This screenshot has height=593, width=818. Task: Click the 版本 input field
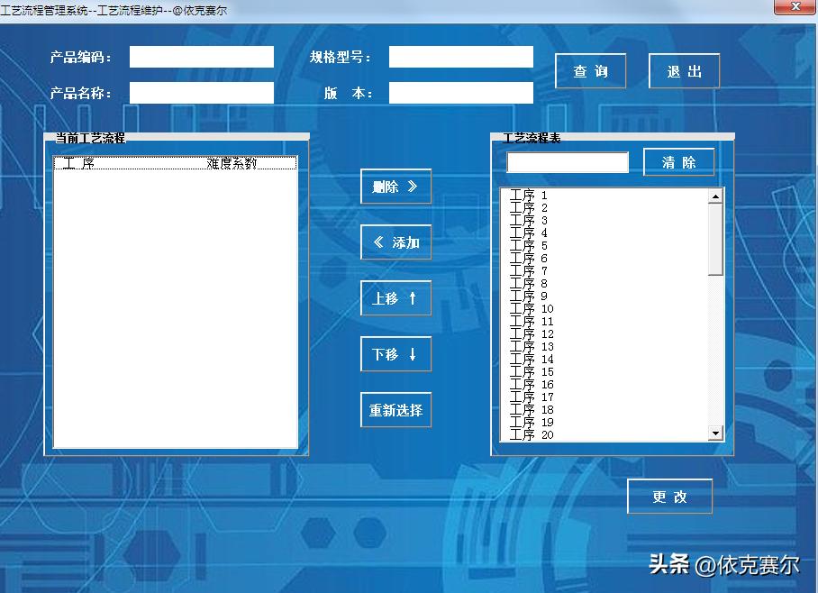point(459,91)
